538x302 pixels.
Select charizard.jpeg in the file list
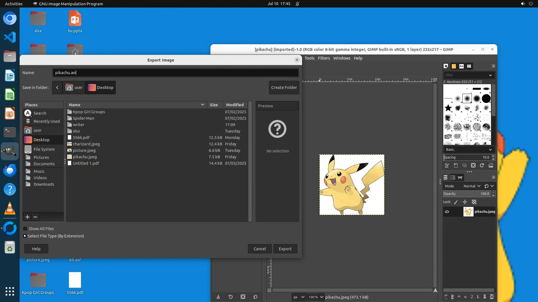pos(86,144)
